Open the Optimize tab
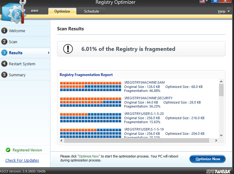 pos(62,11)
